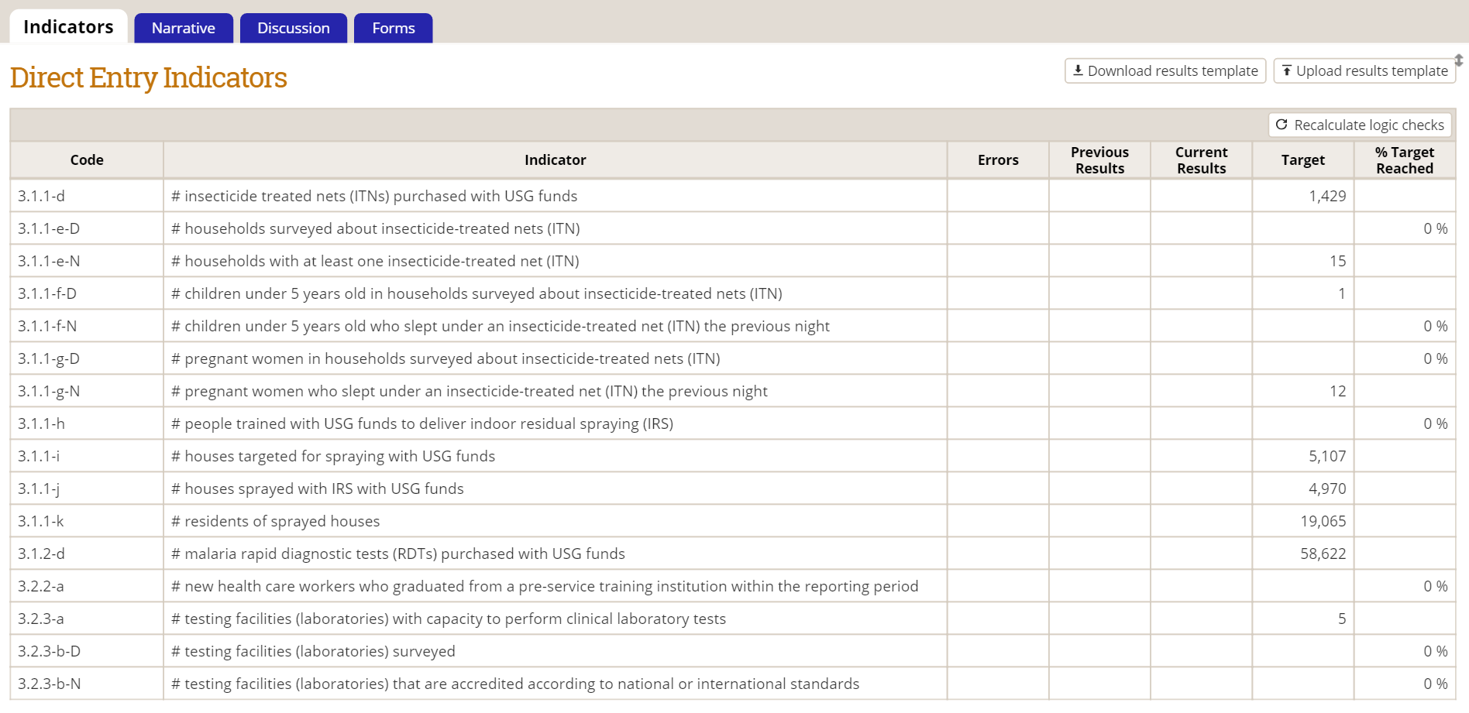Click the Target column header
This screenshot has height=713, width=1469.
click(x=1303, y=160)
